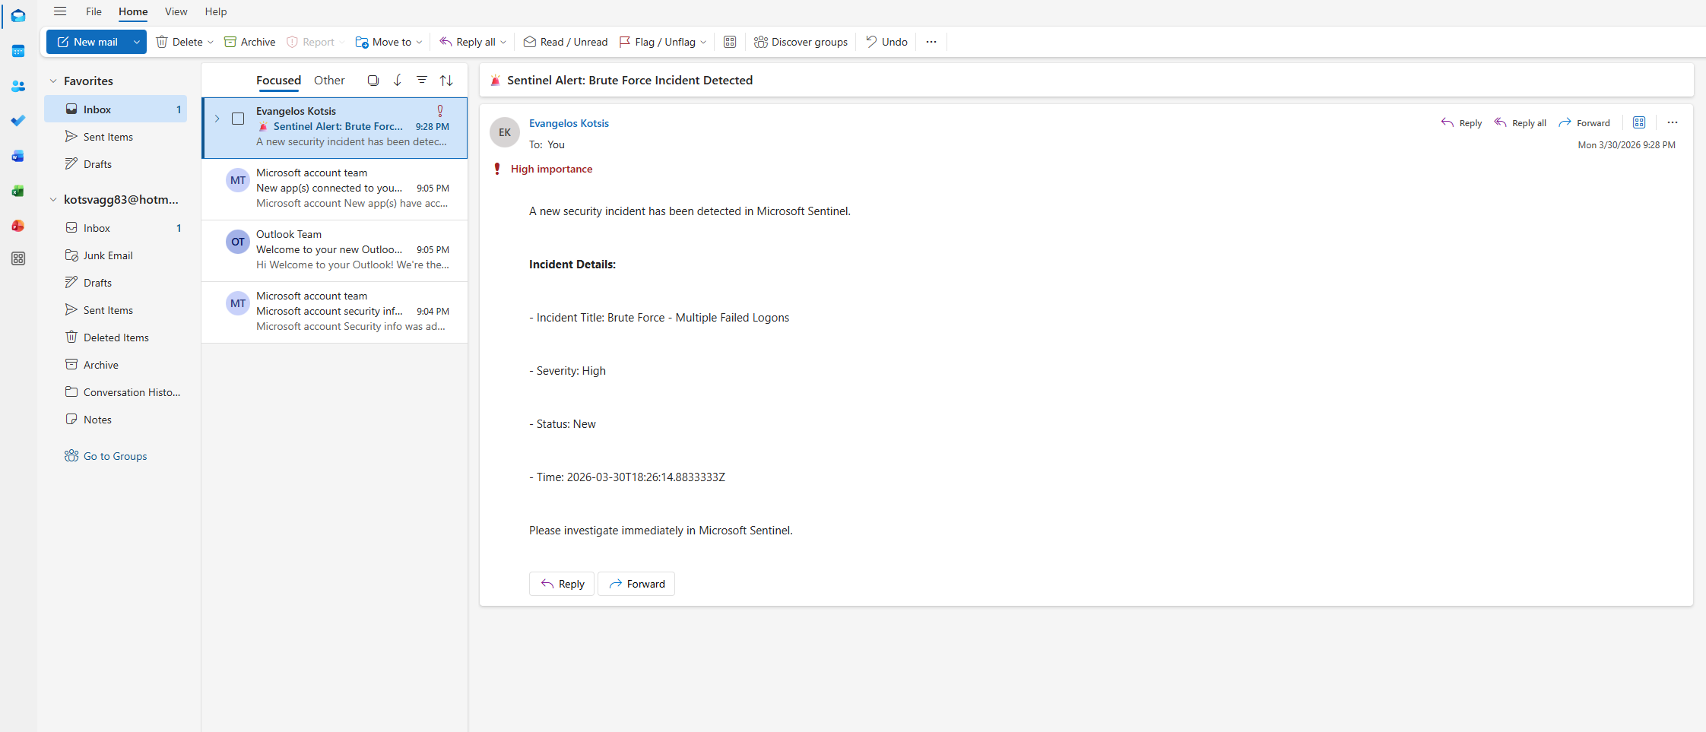Open the File menu

[x=94, y=11]
